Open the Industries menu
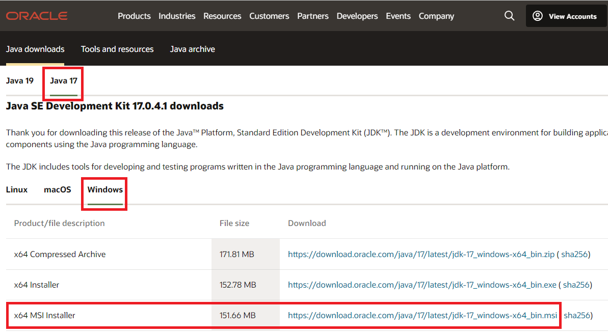The height and width of the screenshot is (336, 608). click(x=177, y=16)
